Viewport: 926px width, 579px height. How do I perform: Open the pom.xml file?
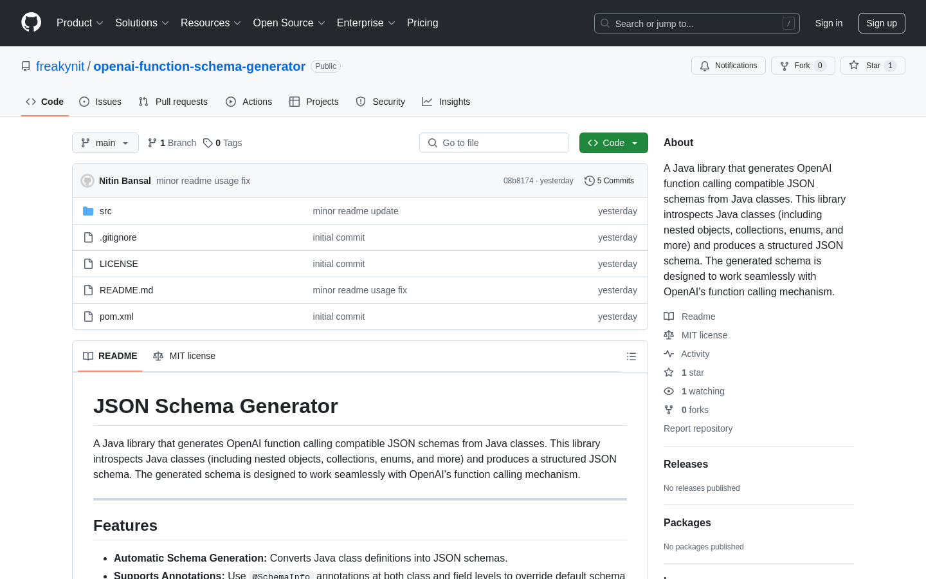point(116,317)
